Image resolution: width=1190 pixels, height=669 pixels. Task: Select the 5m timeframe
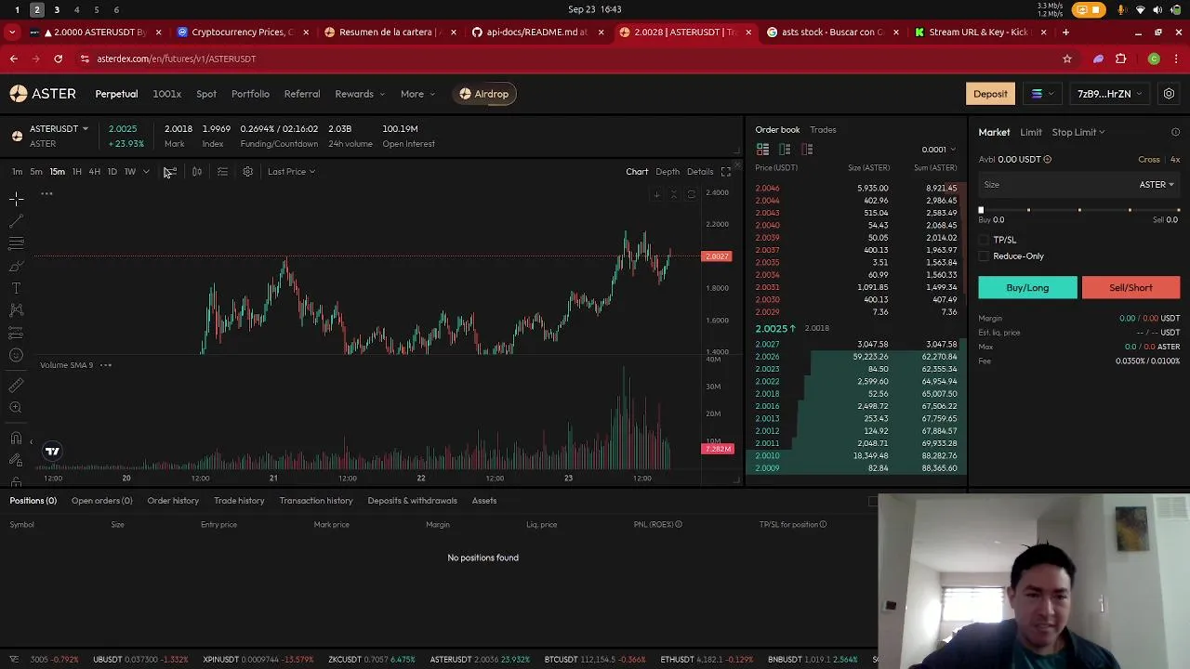pyautogui.click(x=35, y=172)
